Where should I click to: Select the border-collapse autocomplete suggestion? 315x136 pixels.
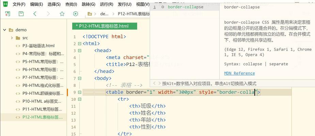pyautogui.click(x=185, y=7)
